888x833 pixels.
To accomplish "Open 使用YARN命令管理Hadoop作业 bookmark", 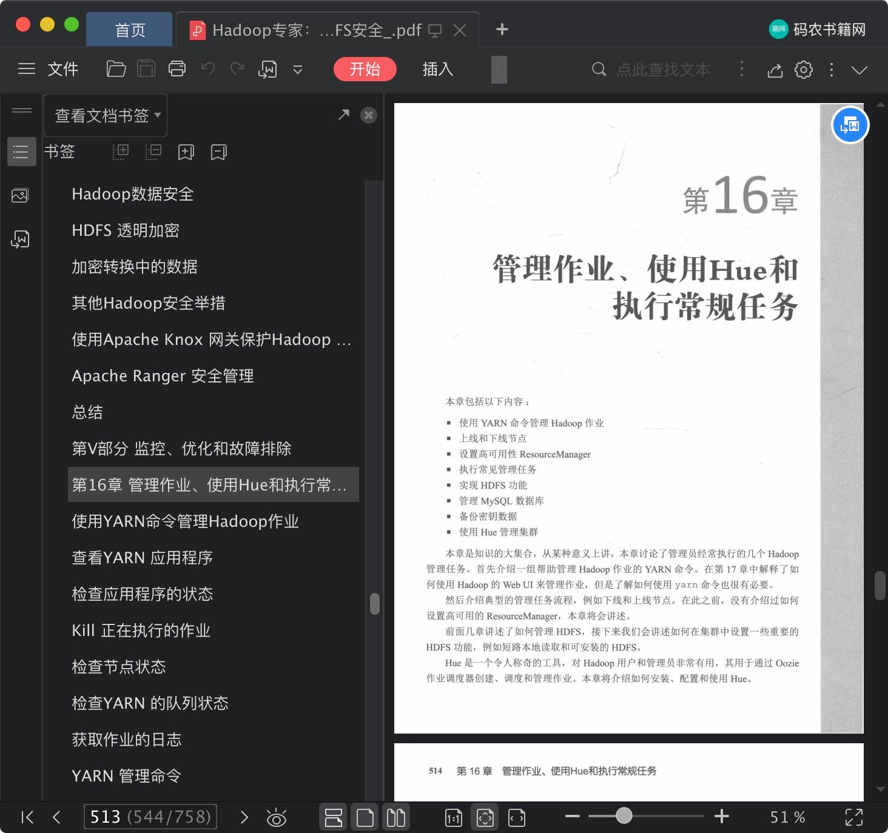I will [x=185, y=521].
